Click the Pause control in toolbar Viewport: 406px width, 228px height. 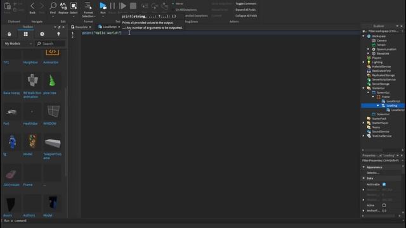112,6
